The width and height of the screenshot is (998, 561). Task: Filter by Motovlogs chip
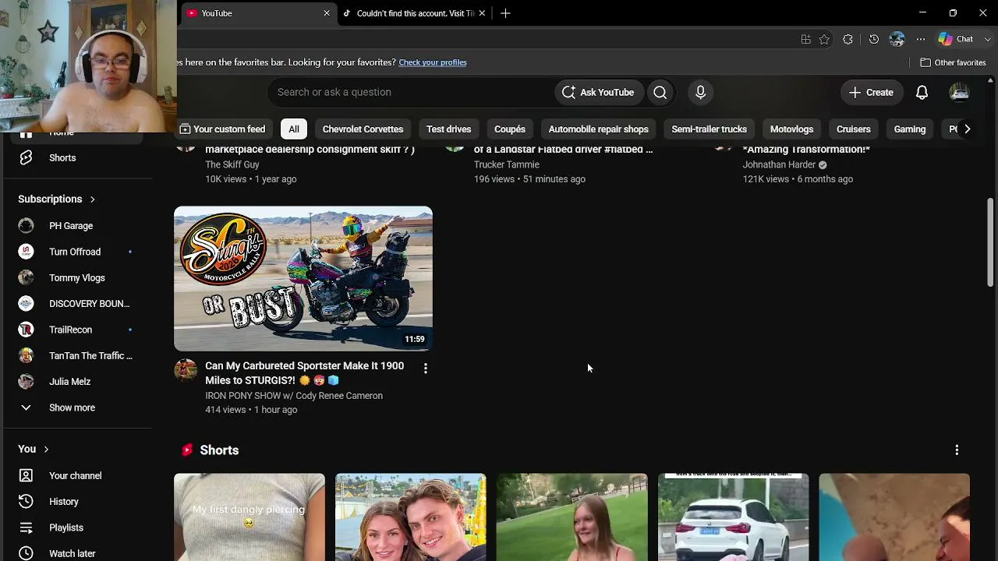791,129
